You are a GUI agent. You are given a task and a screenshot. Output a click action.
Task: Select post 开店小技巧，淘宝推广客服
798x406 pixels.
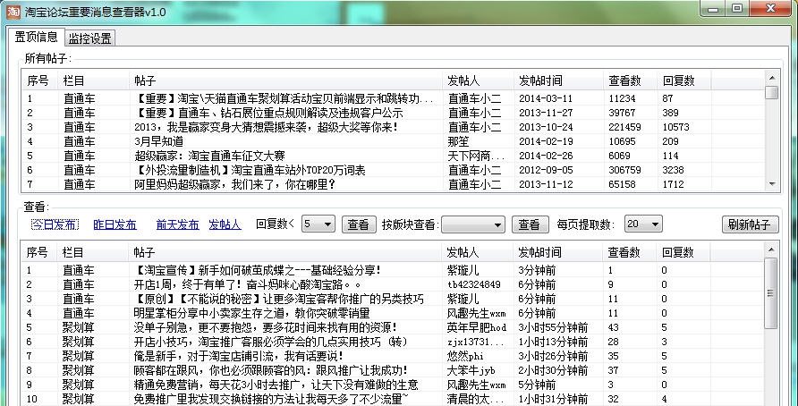coord(270,342)
